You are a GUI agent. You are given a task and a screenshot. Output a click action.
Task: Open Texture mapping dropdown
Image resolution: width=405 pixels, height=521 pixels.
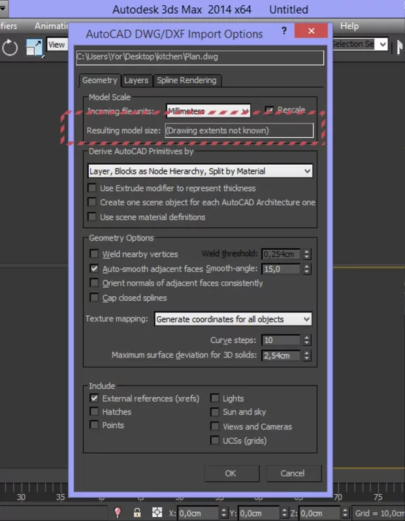click(233, 319)
